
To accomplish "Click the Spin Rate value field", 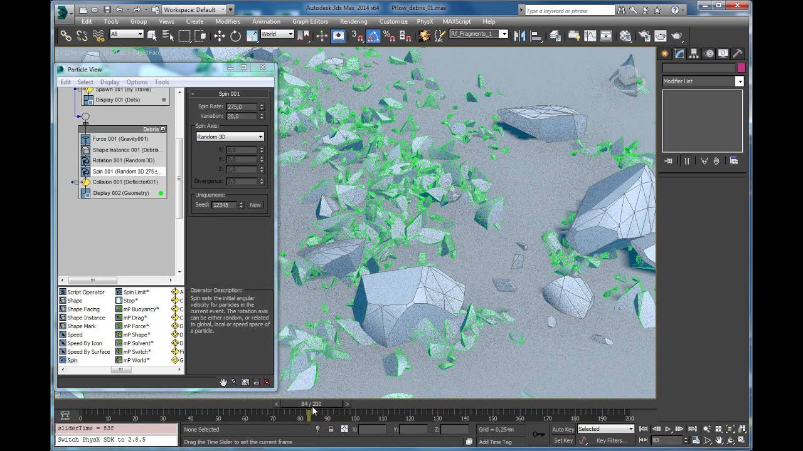I will pos(242,107).
